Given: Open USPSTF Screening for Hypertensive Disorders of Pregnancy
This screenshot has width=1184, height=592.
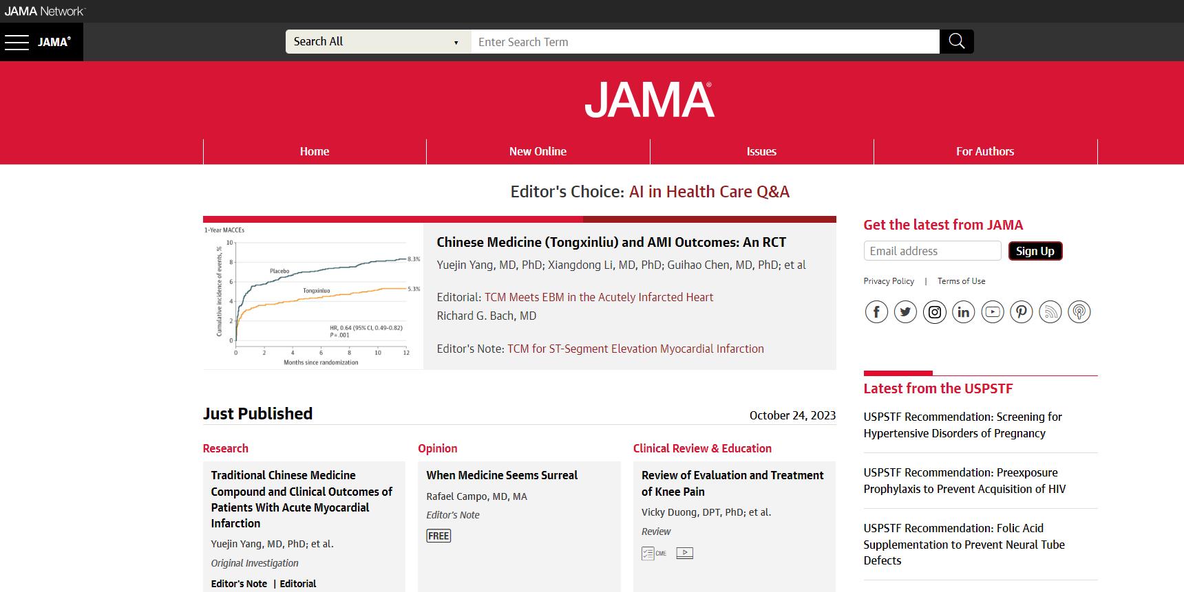Looking at the screenshot, I should coord(962,425).
